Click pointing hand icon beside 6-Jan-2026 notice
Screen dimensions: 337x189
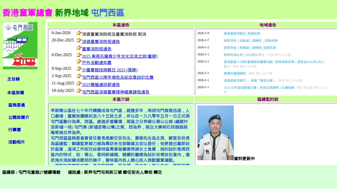point(79,33)
